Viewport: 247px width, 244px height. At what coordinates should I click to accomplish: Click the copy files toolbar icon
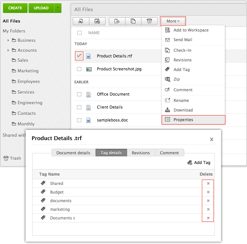point(133,21)
